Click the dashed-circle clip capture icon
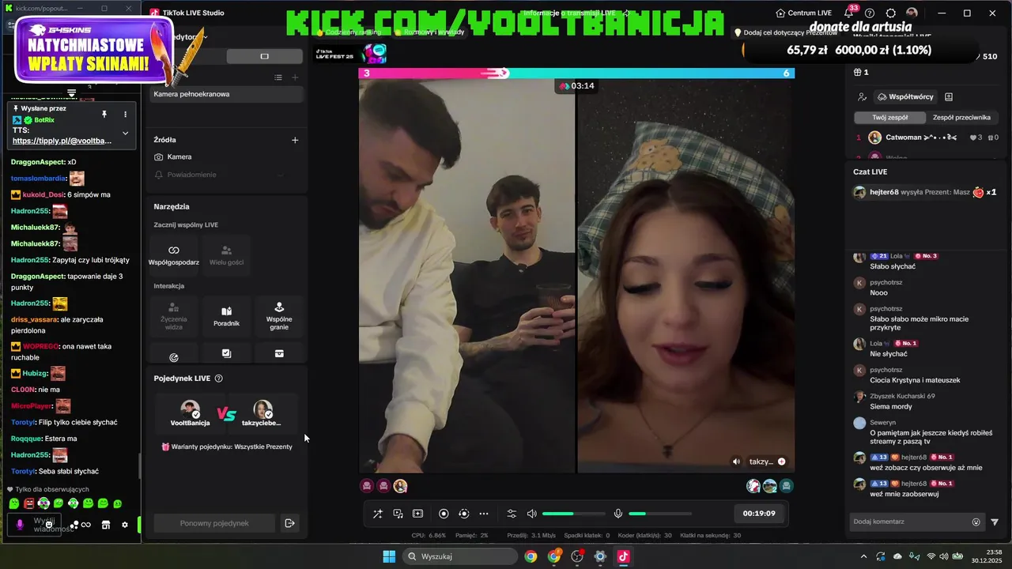Viewport: 1012px width, 569px height. pyautogui.click(x=464, y=514)
